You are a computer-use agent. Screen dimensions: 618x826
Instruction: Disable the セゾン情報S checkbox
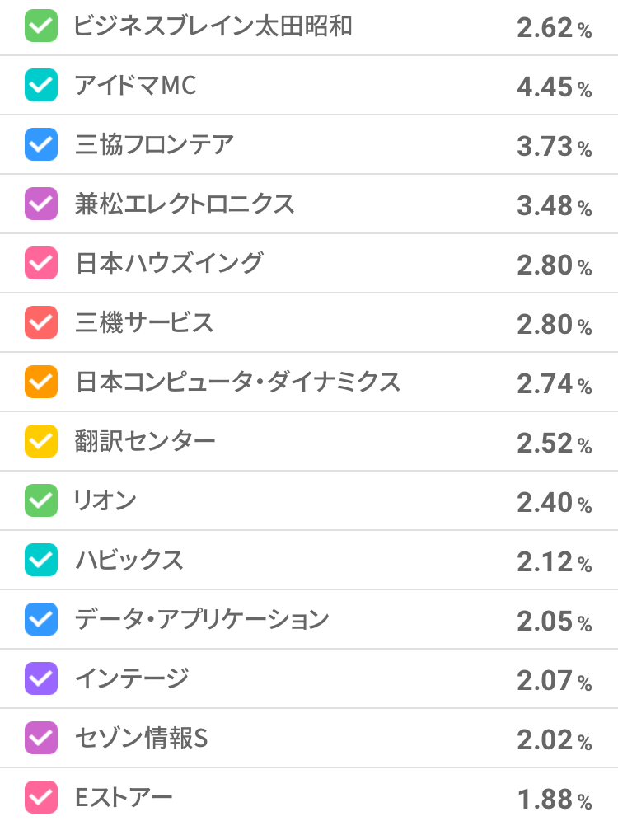click(x=41, y=739)
